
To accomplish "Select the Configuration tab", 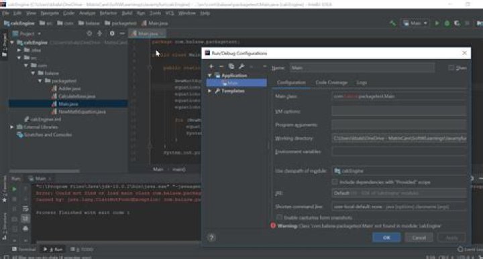I will coord(291,82).
